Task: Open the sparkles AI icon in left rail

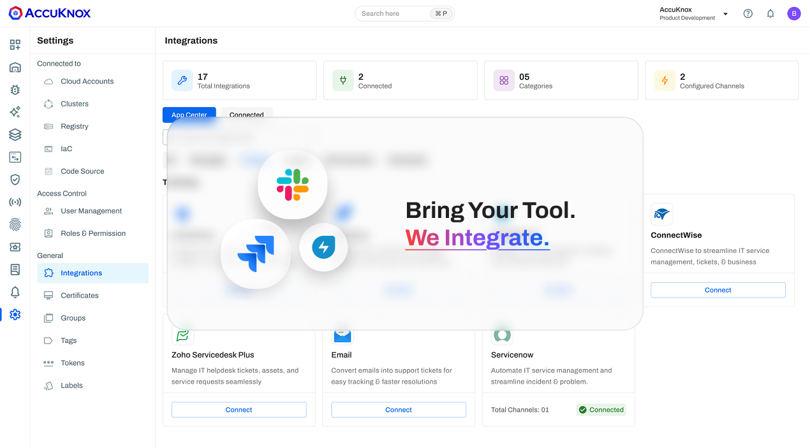Action: [x=15, y=112]
